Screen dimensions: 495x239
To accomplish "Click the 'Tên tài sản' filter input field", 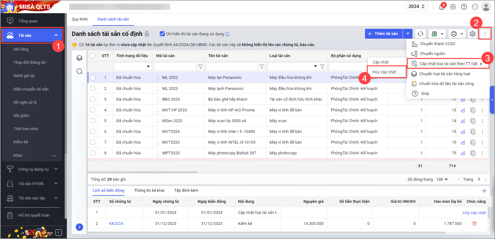I will click(x=232, y=67).
